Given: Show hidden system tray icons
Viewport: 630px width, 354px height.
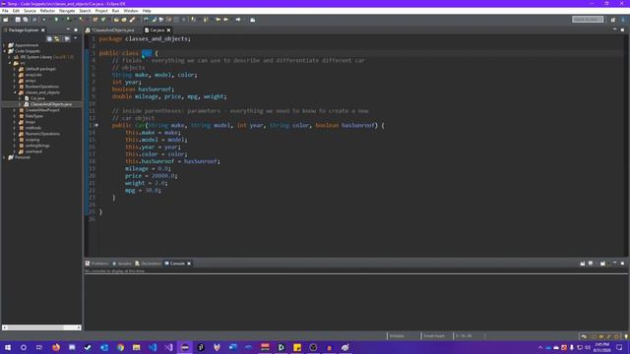Looking at the screenshot, I should click(540, 347).
